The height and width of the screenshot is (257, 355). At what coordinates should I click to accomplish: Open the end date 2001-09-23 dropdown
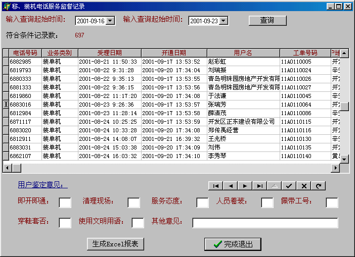pyautogui.click(x=224, y=21)
